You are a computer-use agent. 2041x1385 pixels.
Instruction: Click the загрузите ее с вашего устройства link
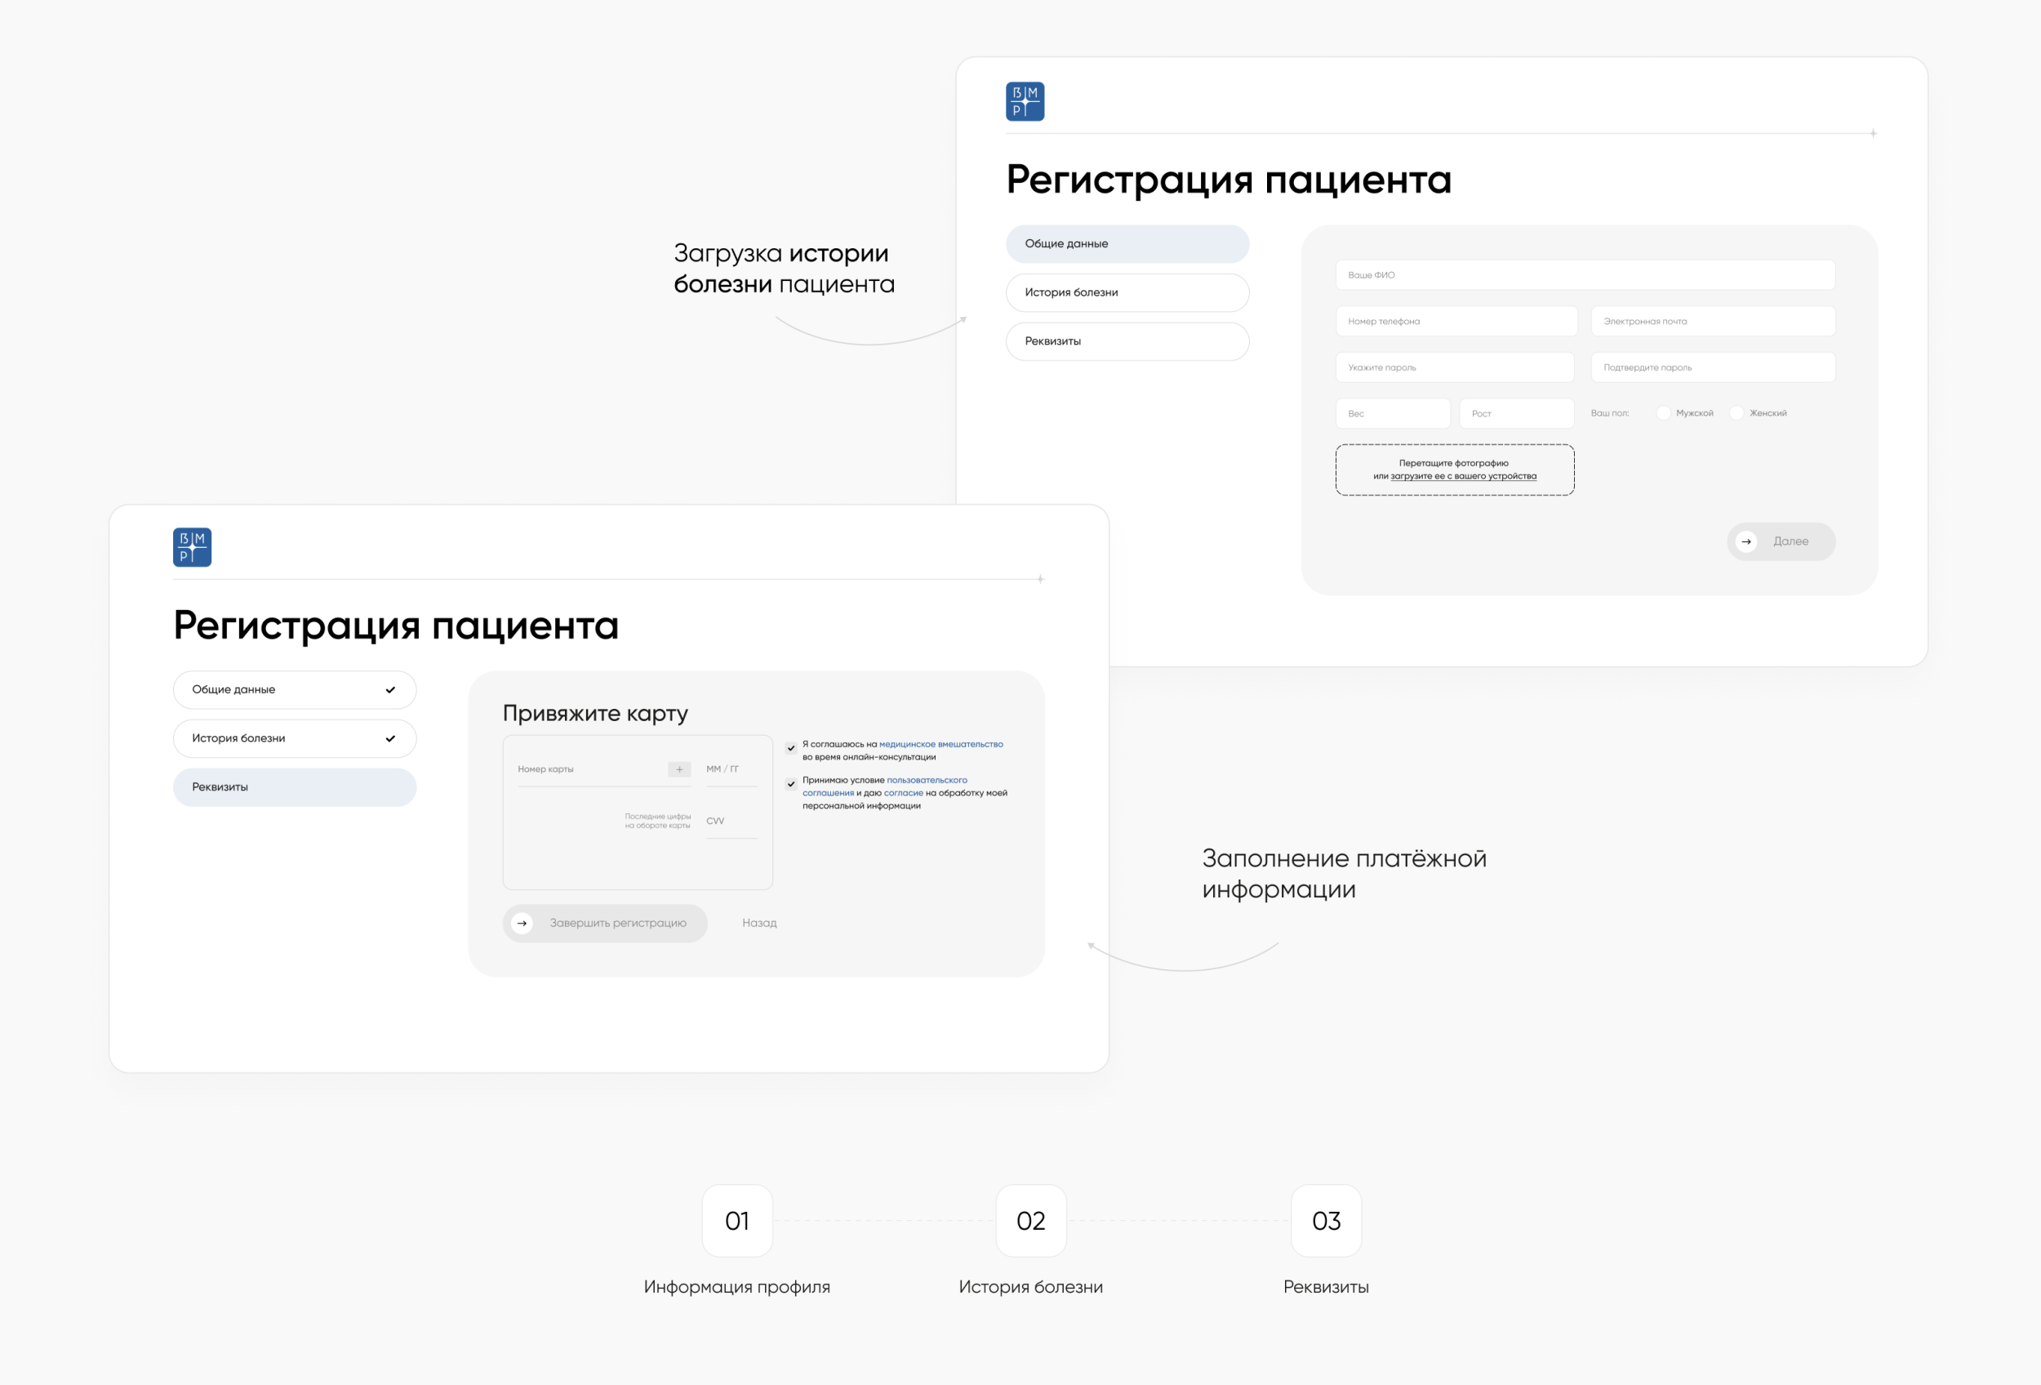click(x=1463, y=476)
